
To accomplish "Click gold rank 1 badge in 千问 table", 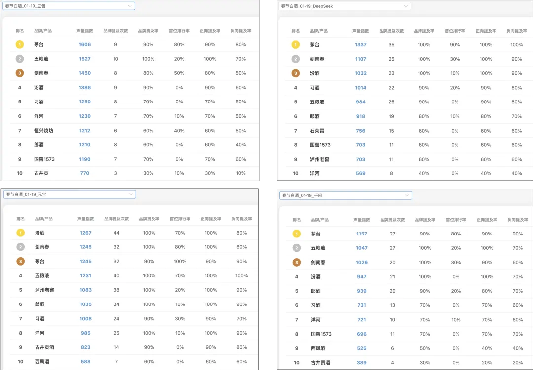I will pos(297,234).
